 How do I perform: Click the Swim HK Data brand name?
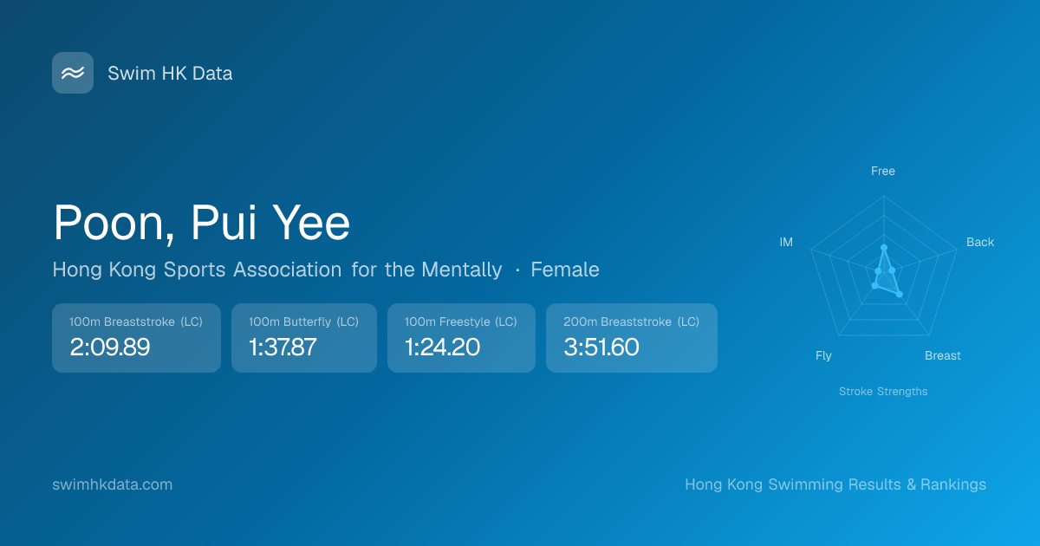click(x=170, y=74)
